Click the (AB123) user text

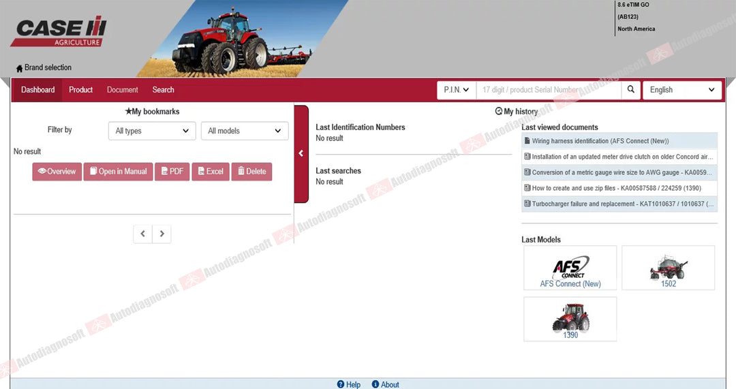(628, 17)
